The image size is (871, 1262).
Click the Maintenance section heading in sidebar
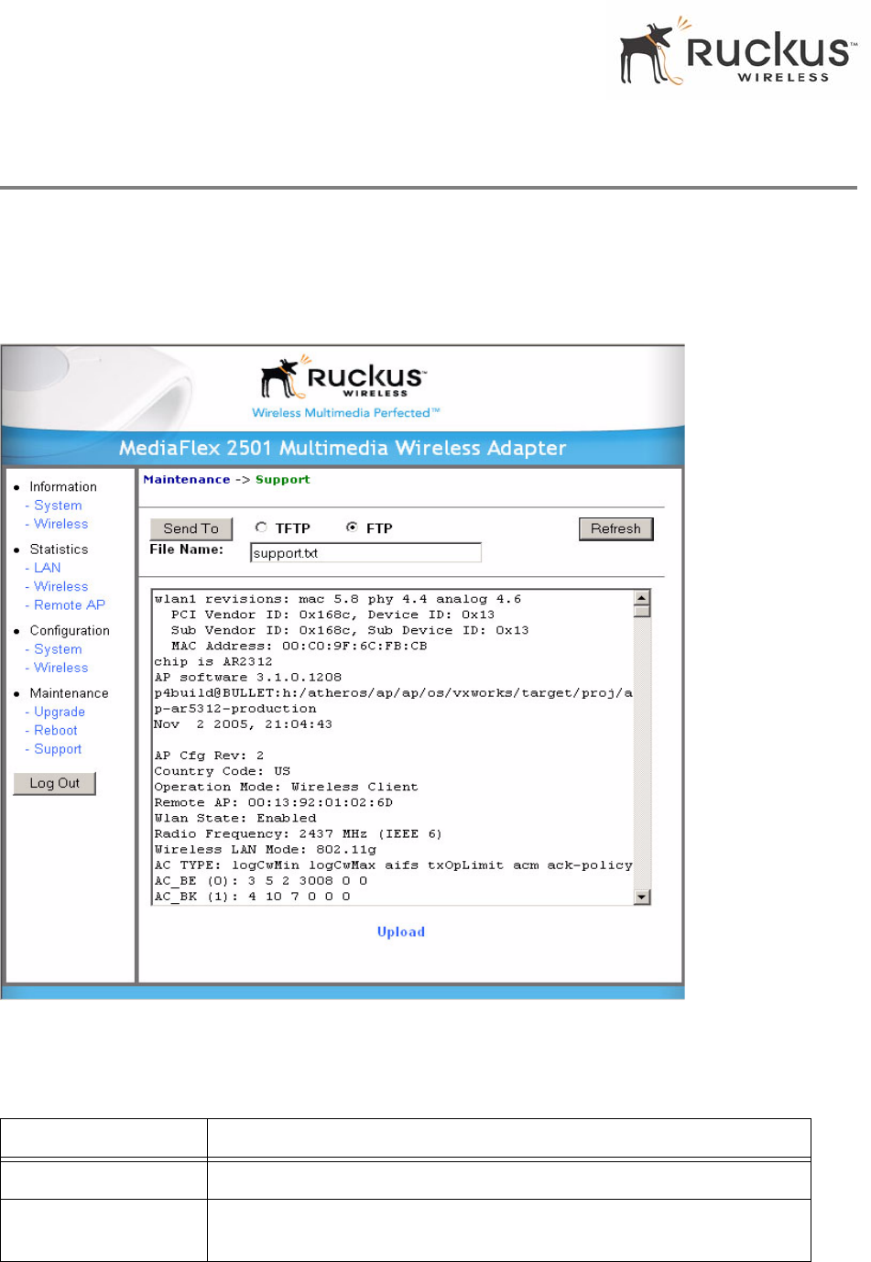click(x=69, y=693)
